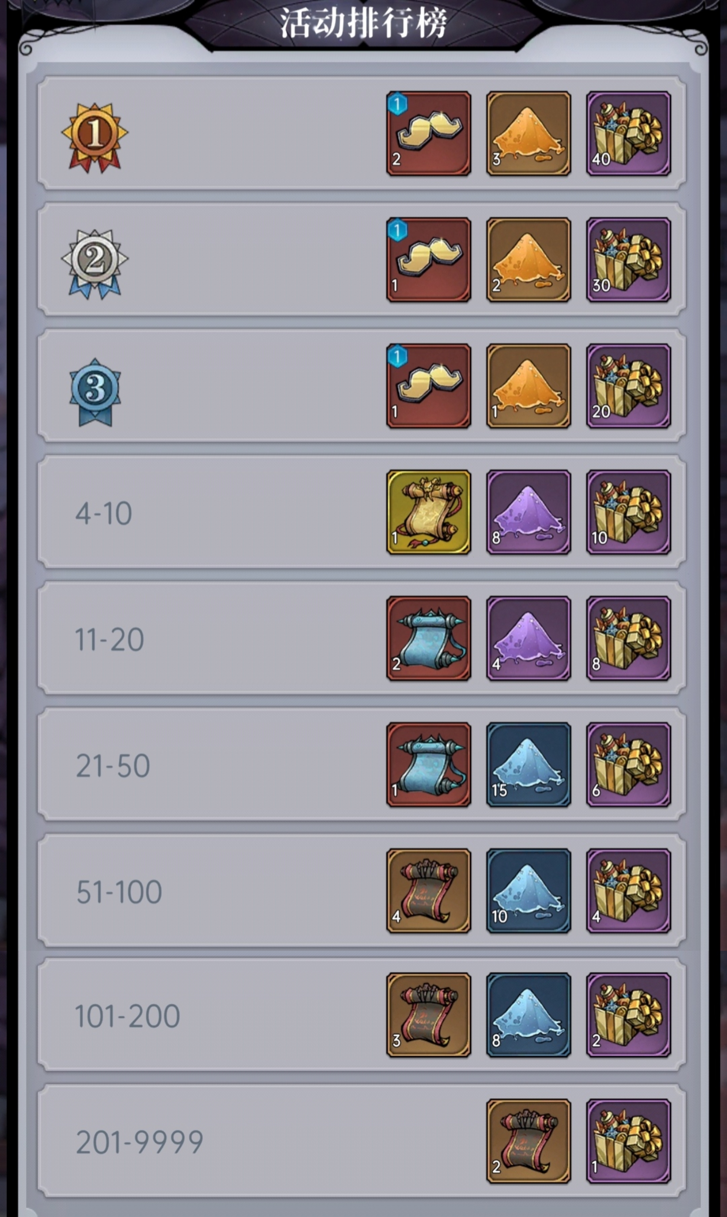Tap the third-place mustache reward icon

(429, 386)
